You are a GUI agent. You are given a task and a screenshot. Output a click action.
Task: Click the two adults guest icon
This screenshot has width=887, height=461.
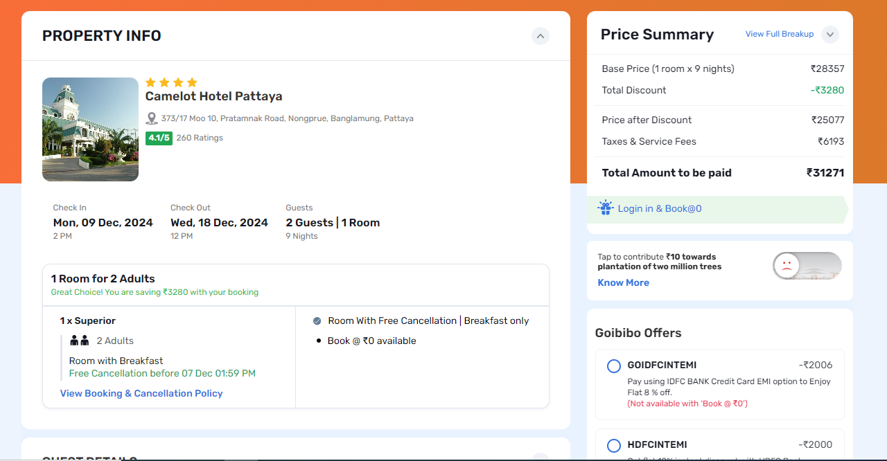[80, 341]
